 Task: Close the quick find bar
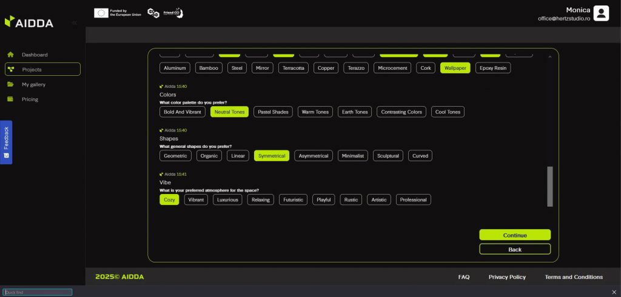[614, 292]
